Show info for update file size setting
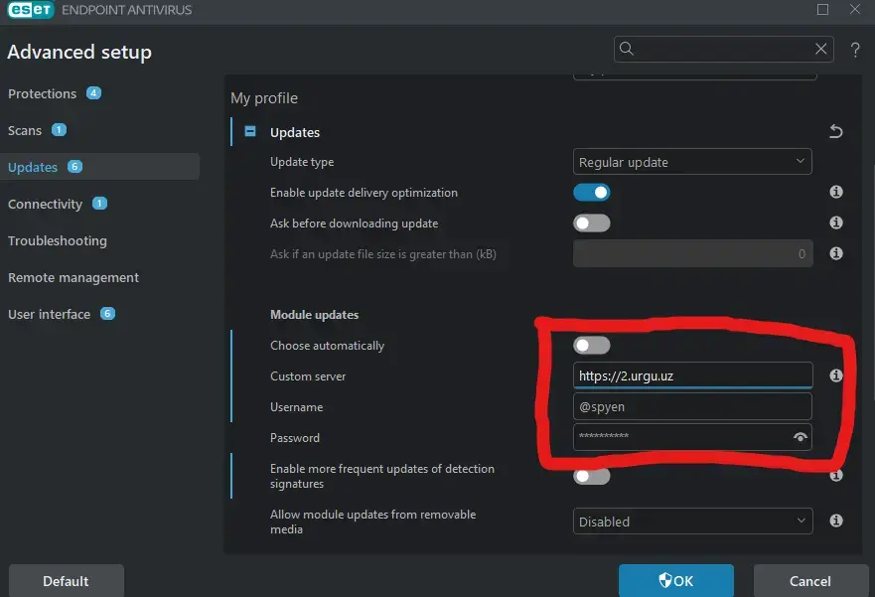The image size is (875, 597). tap(836, 253)
